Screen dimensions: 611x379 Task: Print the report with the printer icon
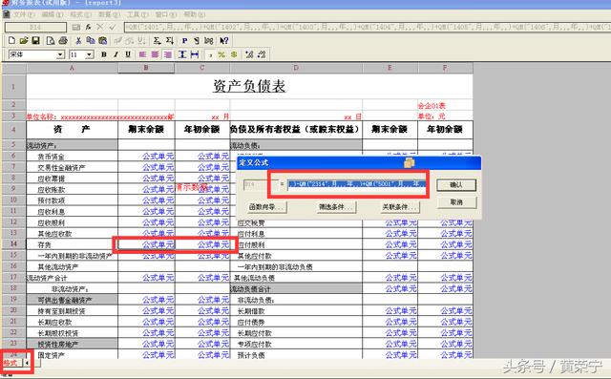point(63,40)
